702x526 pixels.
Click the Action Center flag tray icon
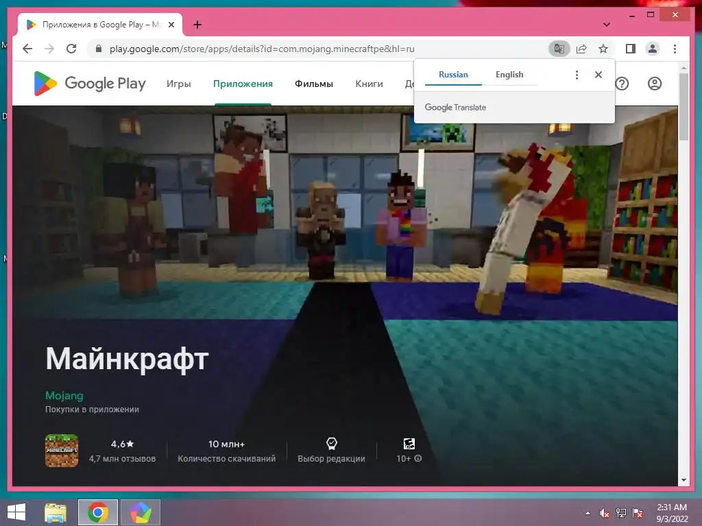click(x=638, y=513)
